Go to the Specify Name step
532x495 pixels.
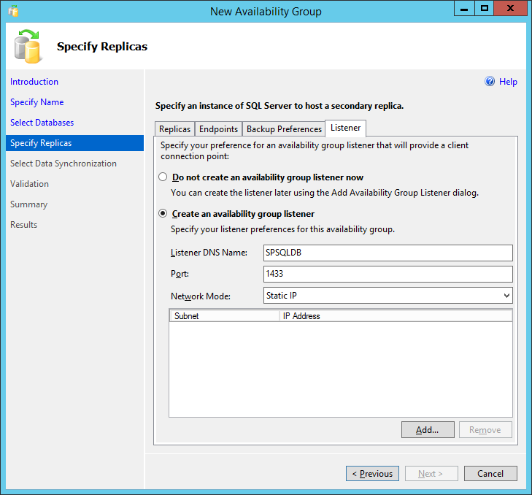(36, 102)
